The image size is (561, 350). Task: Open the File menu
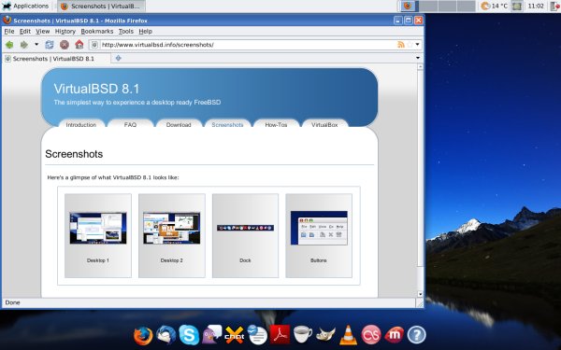(9, 32)
